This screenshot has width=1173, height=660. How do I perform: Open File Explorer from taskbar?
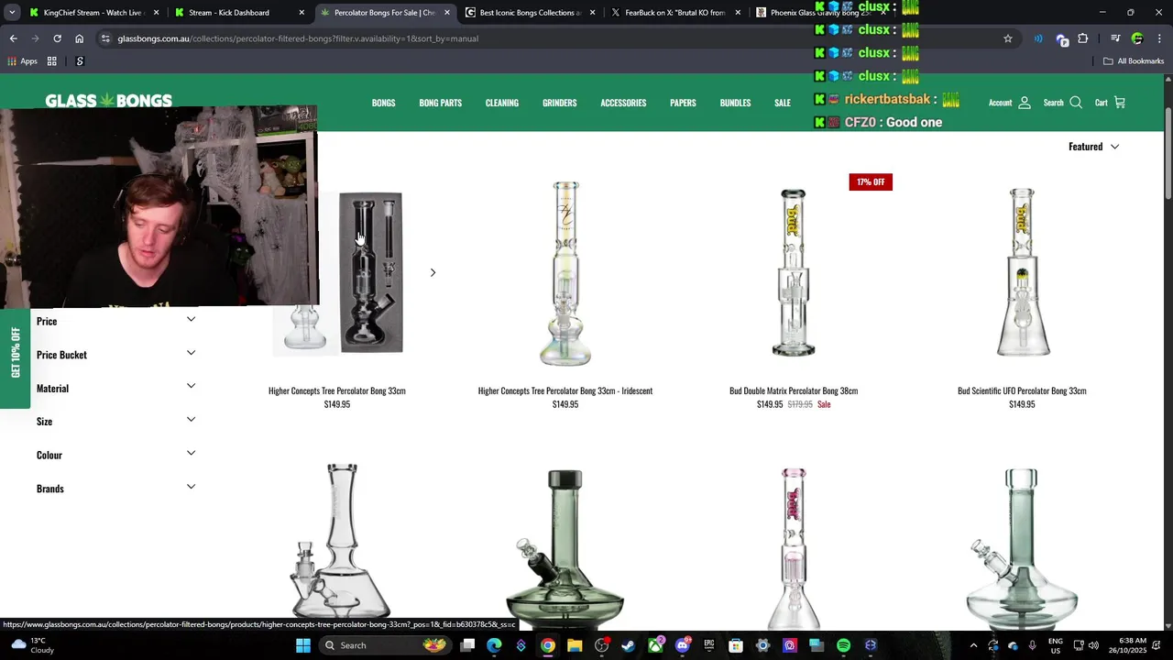click(x=575, y=645)
